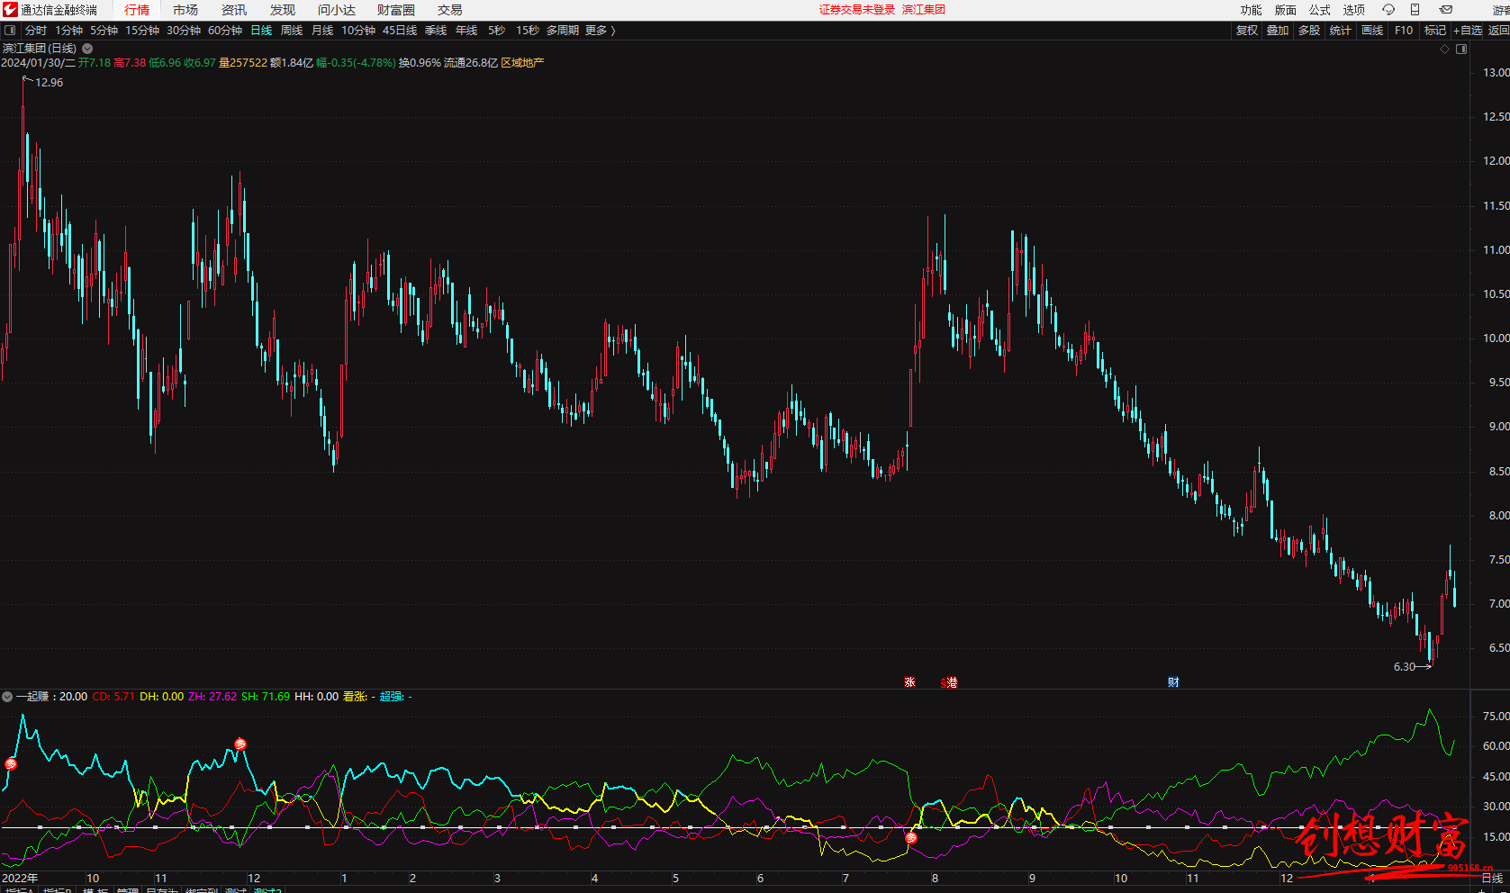Select the 30分钟 period
The height and width of the screenshot is (893, 1510).
pyautogui.click(x=184, y=31)
